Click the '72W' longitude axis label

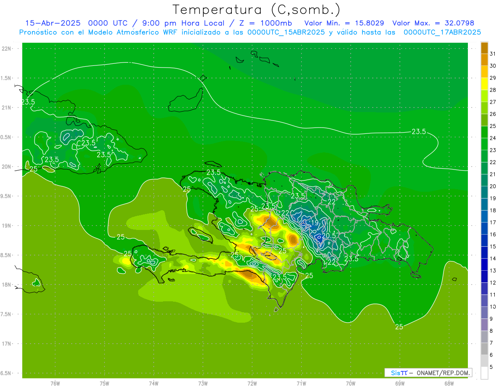point(252,383)
